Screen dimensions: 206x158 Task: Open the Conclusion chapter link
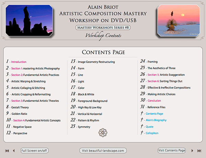tap(154, 101)
